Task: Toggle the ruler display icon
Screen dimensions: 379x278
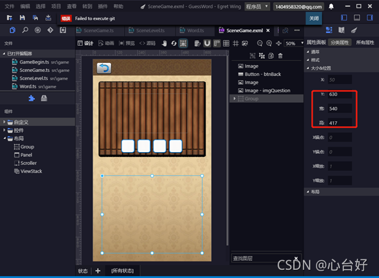Action: (x=217, y=43)
